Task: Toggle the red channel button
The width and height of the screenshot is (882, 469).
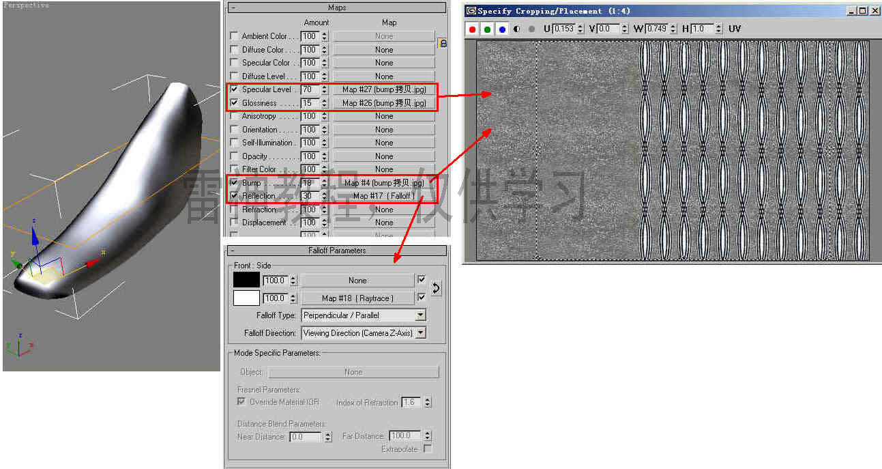Action: click(x=472, y=29)
